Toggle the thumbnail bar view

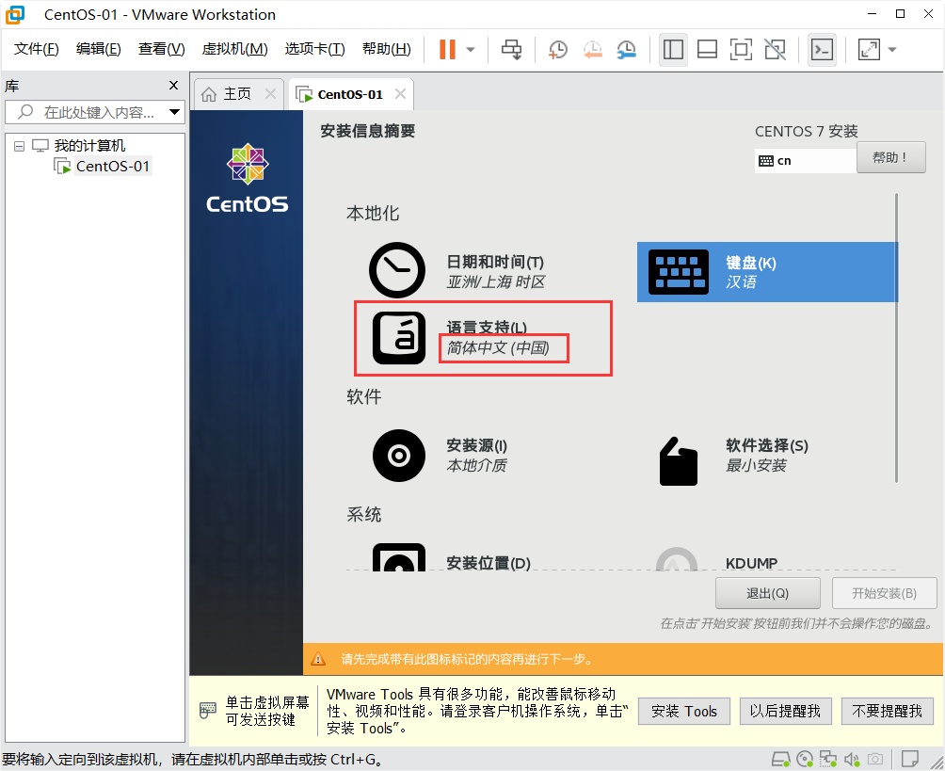tap(707, 50)
